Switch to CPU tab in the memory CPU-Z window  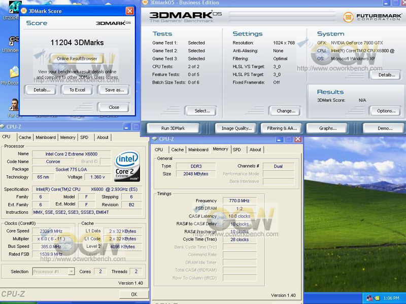(x=159, y=149)
